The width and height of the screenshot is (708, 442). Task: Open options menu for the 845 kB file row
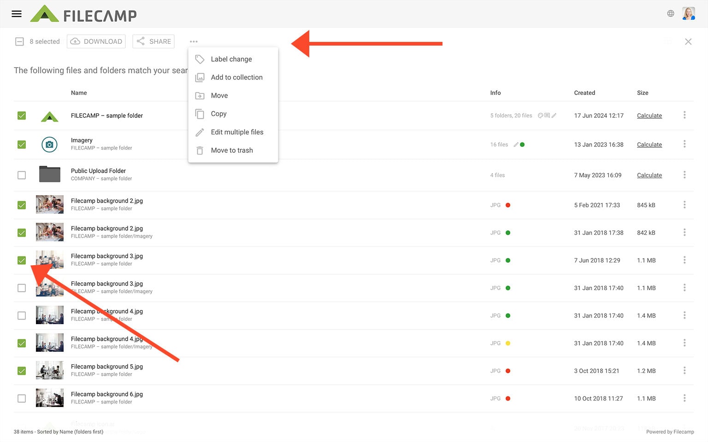[x=684, y=204]
